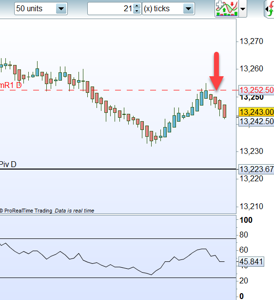Open the add indicator chart icon
Viewport: 274px width, 300px height.
(x=227, y=9)
